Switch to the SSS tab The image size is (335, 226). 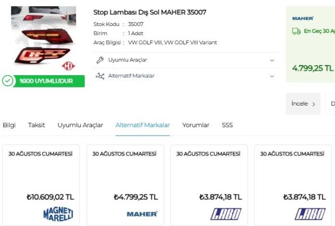(x=227, y=125)
